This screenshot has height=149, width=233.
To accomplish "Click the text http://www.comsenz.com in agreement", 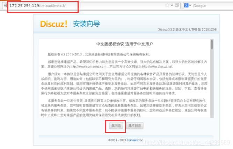I will point(88,67).
